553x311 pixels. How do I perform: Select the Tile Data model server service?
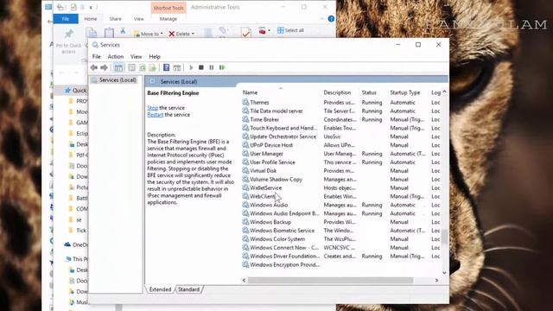pyautogui.click(x=276, y=111)
